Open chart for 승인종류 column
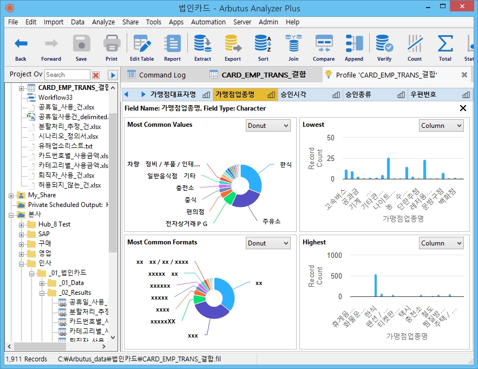 pos(401,95)
